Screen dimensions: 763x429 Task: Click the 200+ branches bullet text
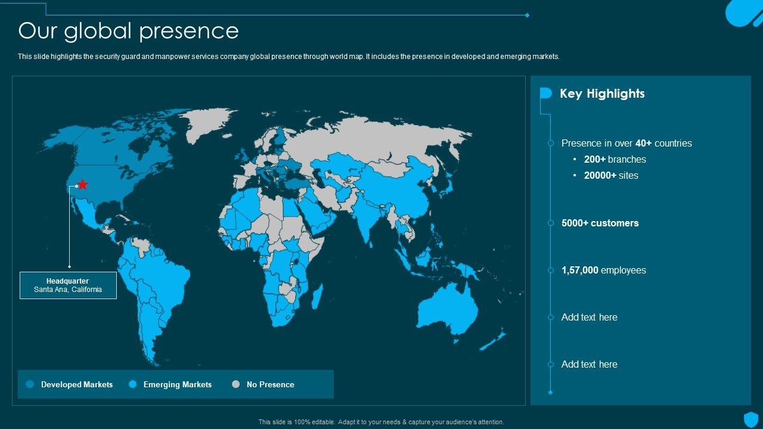pyautogui.click(x=615, y=159)
